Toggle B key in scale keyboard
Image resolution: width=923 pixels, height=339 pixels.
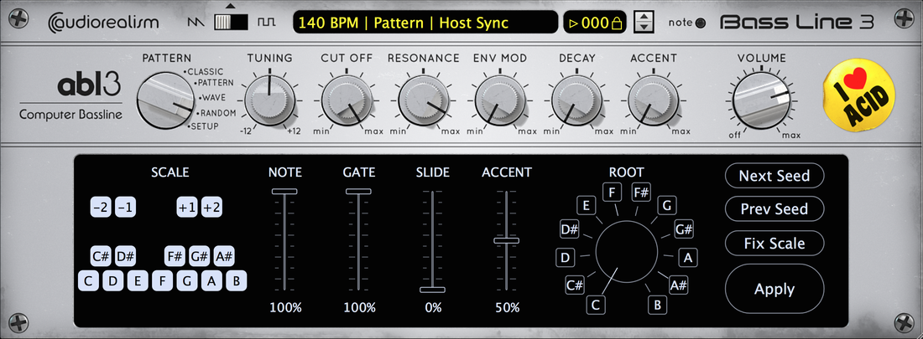(237, 281)
